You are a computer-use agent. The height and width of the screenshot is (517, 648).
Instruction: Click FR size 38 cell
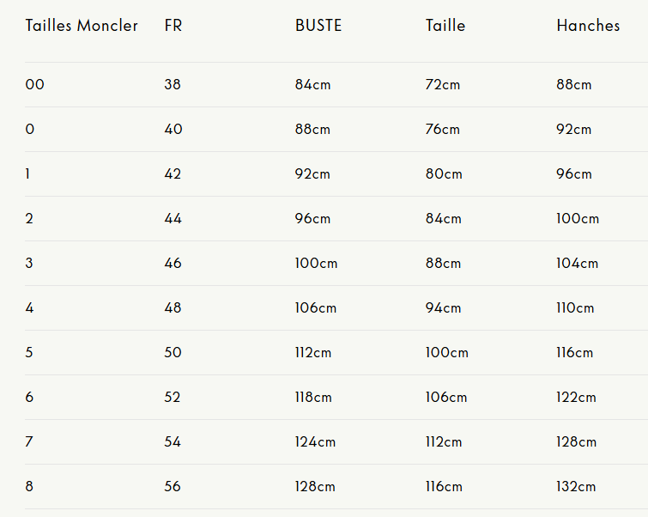tap(173, 85)
